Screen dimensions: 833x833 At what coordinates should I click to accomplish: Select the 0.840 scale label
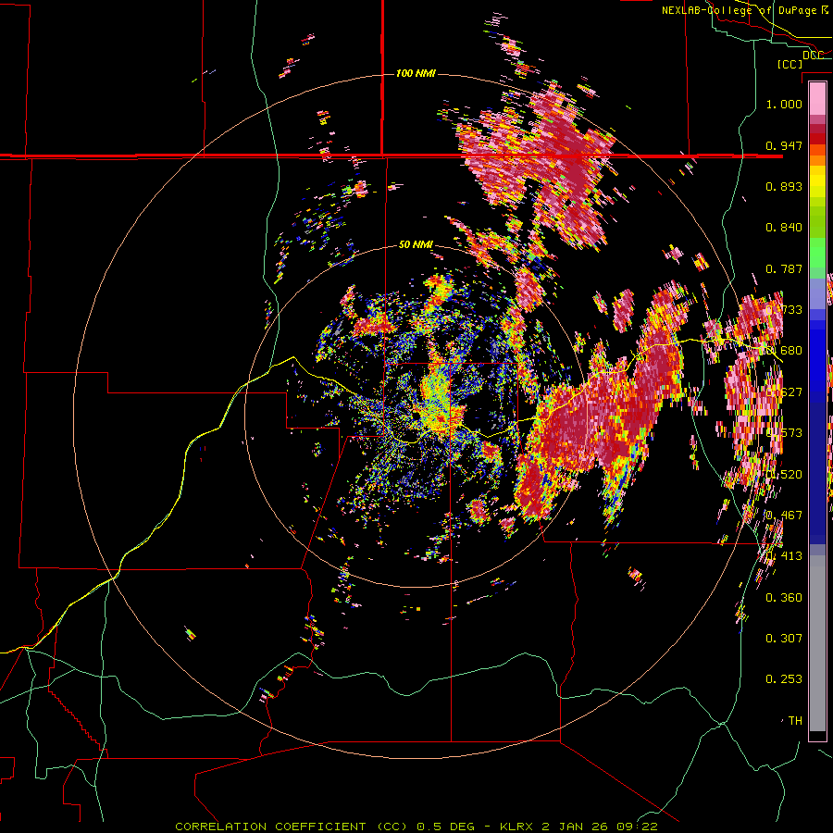(784, 228)
